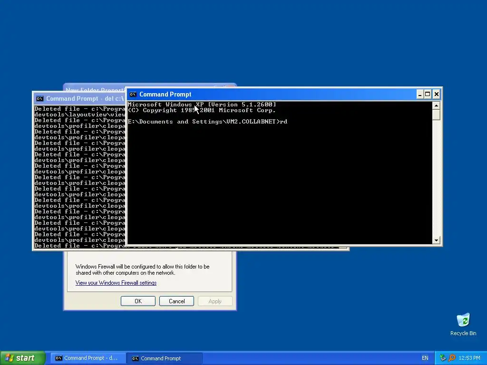
Task: Open 'View your Windows Firewall settings' link
Action: coord(116,283)
